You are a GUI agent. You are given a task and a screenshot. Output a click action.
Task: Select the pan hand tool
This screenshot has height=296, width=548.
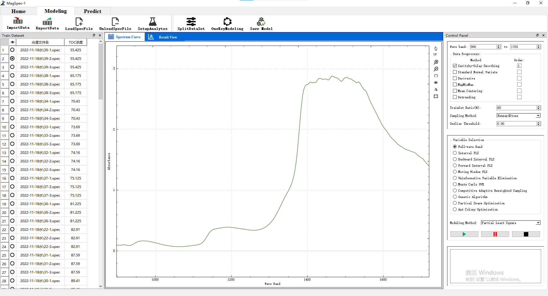[436, 76]
